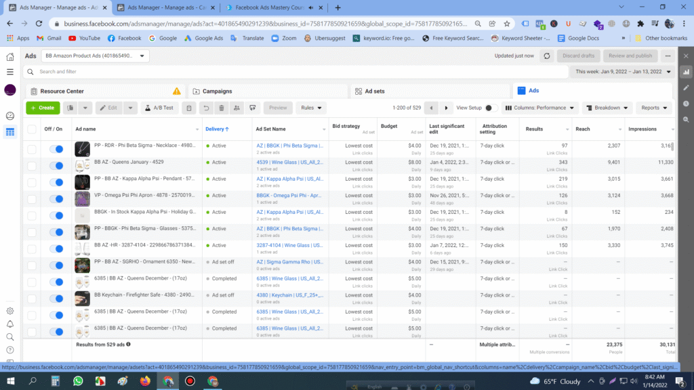Click the A/B Test button
Viewport: 694px width, 390px height.
click(x=159, y=108)
